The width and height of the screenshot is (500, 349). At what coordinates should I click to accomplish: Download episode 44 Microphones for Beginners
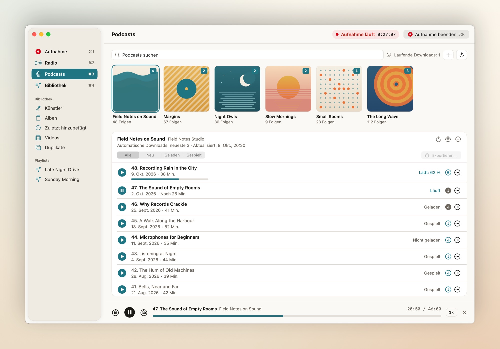448,240
